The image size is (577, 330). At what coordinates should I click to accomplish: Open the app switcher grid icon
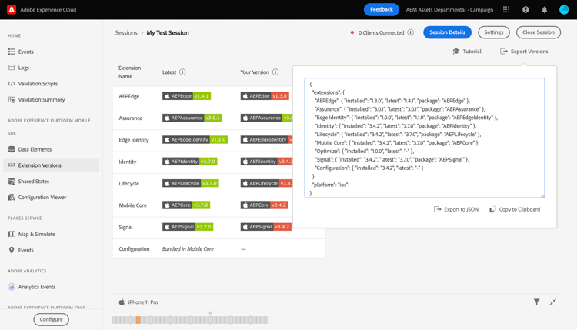click(x=506, y=9)
